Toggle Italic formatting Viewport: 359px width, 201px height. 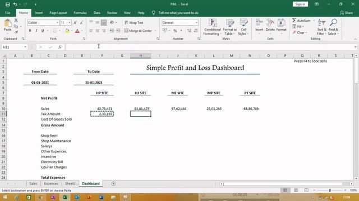tap(36, 31)
